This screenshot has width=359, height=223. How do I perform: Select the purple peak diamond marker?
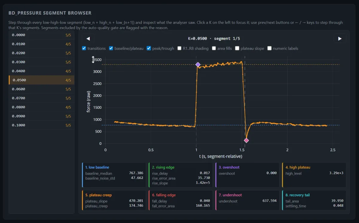click(x=198, y=65)
